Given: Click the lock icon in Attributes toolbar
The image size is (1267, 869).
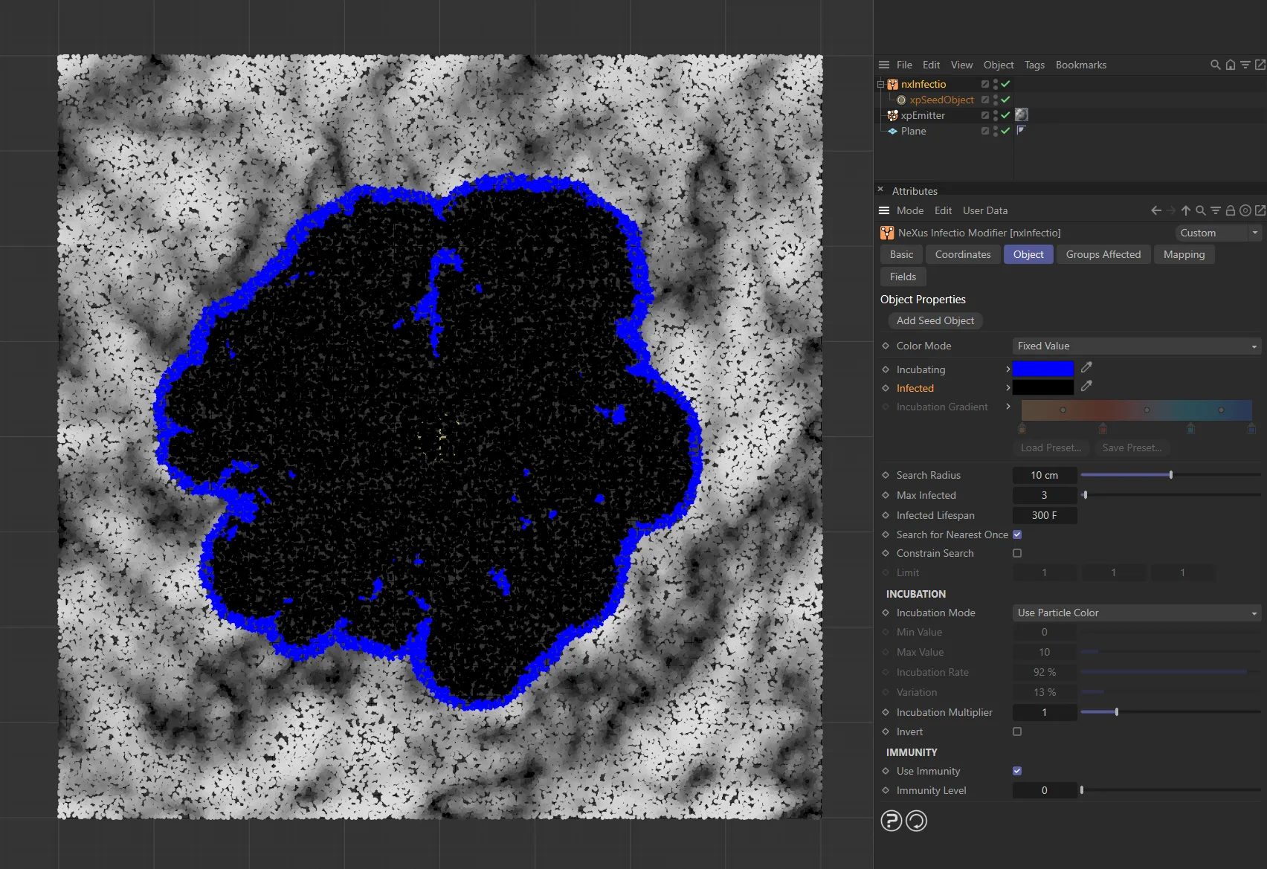Looking at the screenshot, I should pyautogui.click(x=1230, y=211).
